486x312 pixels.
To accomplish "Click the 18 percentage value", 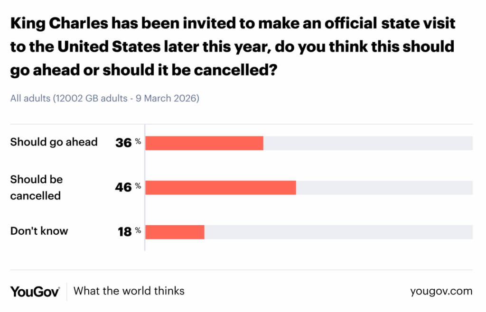I will [124, 232].
